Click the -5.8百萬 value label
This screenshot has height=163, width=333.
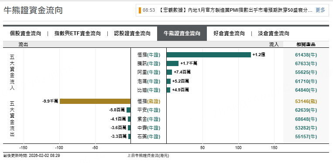coord(117,110)
